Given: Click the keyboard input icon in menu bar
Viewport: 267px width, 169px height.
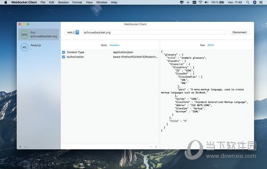Looking at the screenshot, I should coord(194,2).
